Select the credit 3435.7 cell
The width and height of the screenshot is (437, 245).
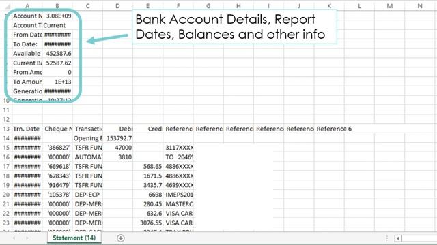(x=148, y=185)
